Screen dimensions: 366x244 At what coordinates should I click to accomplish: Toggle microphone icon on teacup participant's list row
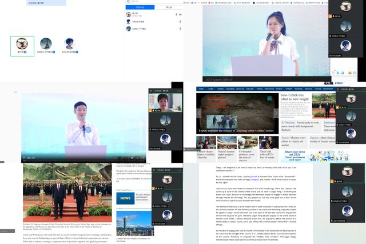[176, 14]
